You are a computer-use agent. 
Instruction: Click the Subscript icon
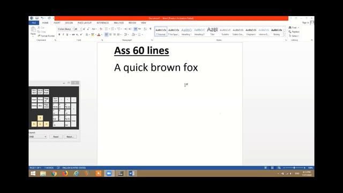point(77,34)
